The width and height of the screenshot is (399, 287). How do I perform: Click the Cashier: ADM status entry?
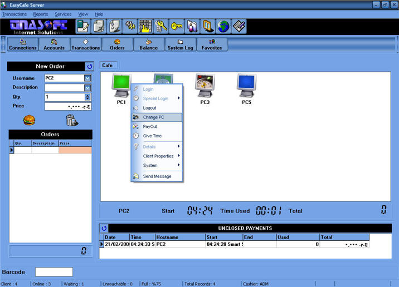(x=255, y=284)
